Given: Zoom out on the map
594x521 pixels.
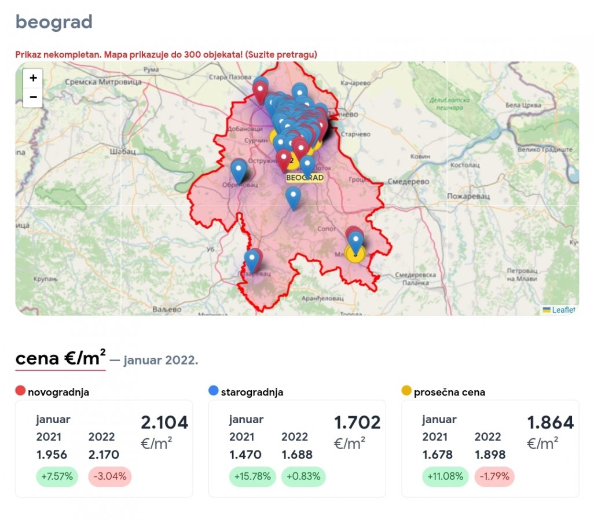Looking at the screenshot, I should [x=33, y=97].
